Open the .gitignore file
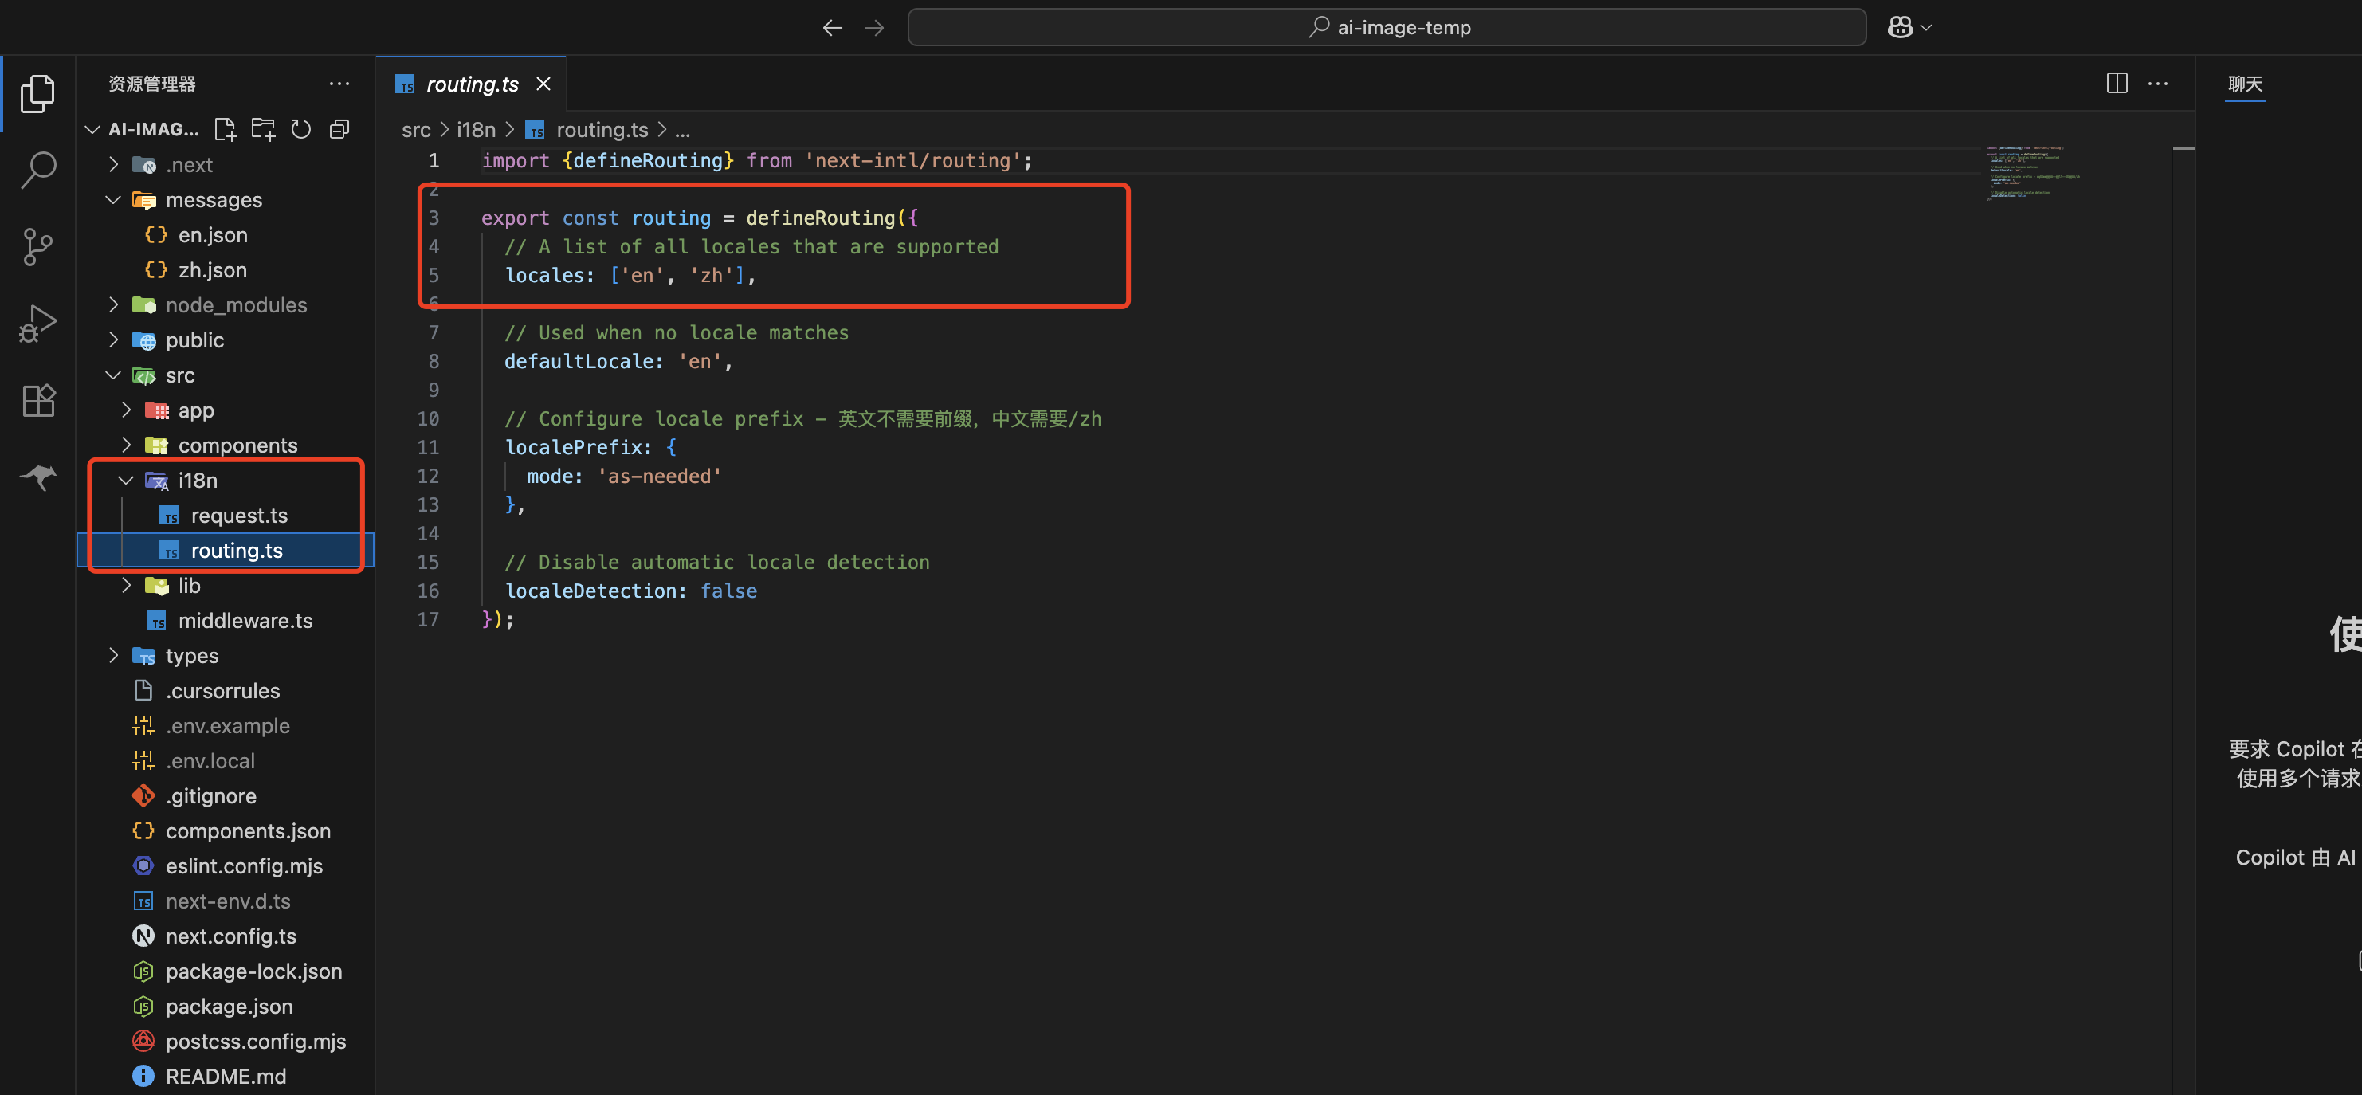This screenshot has width=2362, height=1095. [224, 796]
